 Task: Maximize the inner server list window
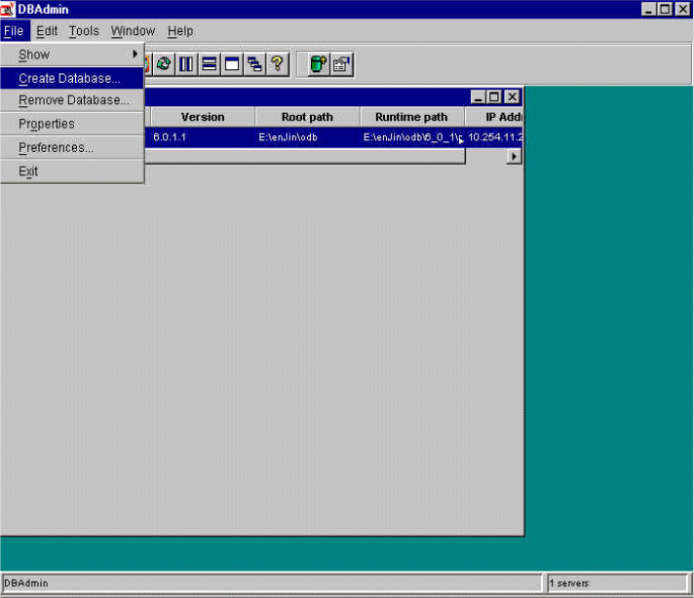[x=494, y=96]
